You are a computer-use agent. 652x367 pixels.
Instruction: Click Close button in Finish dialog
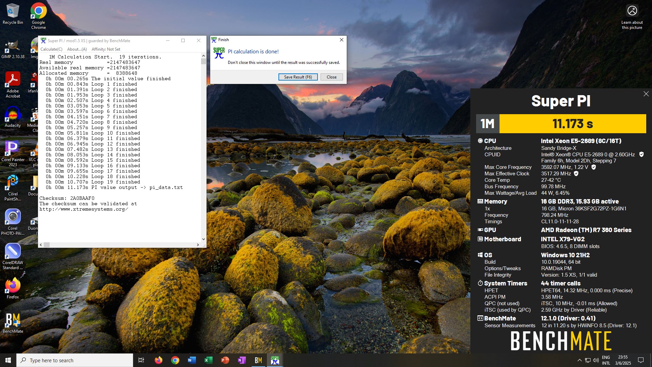click(331, 77)
